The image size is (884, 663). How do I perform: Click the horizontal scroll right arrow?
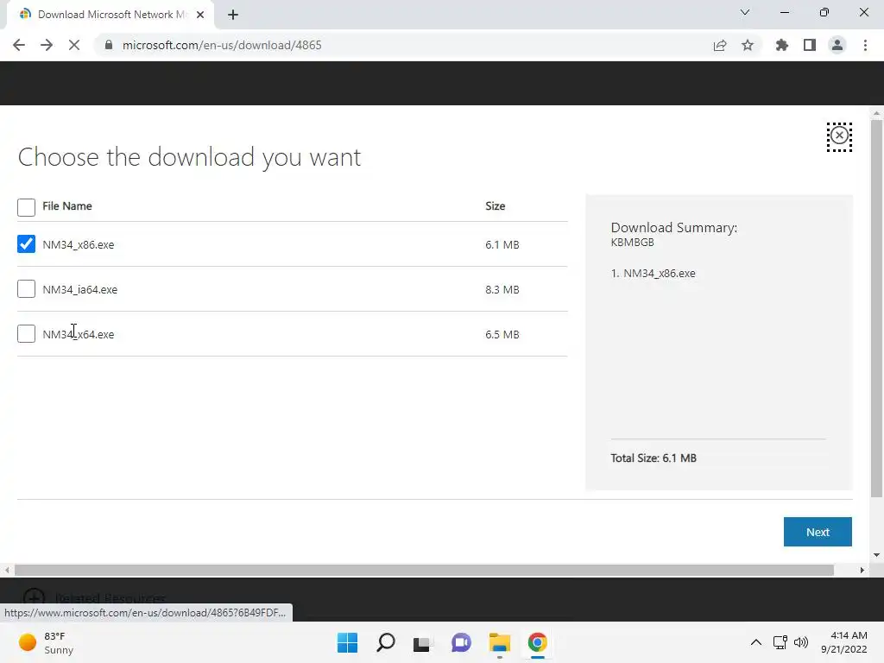pos(862,570)
